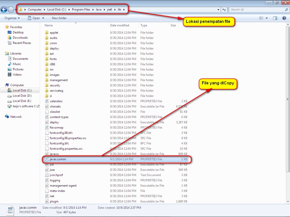Click Program Files in address path
Viewport: 290px width, 217px height.
coord(81,10)
